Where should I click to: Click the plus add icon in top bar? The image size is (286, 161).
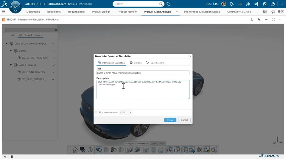240,4
